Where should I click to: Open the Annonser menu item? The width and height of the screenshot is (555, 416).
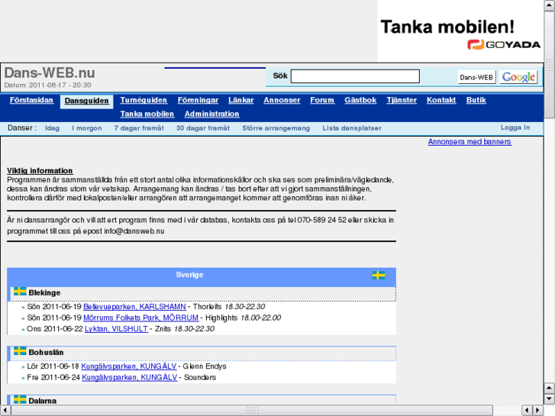click(x=282, y=100)
